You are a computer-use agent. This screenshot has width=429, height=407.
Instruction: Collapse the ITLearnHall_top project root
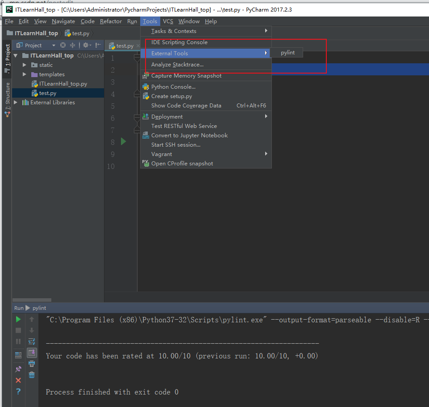coord(16,56)
